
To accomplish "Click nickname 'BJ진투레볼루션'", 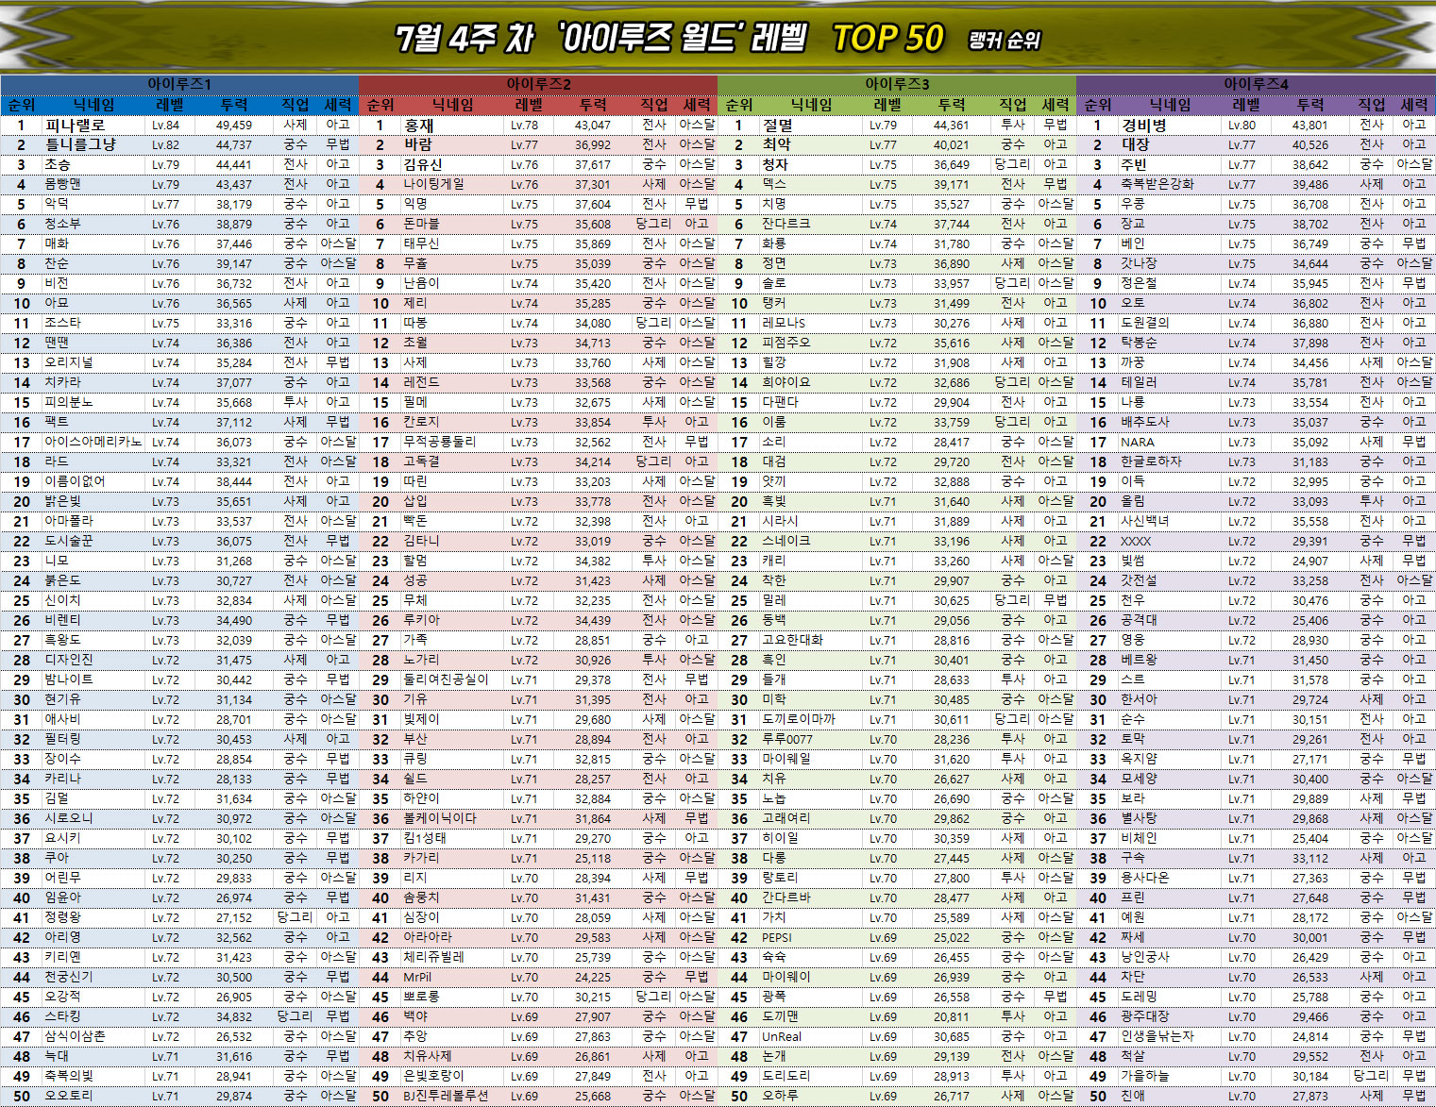I will 446,1096.
